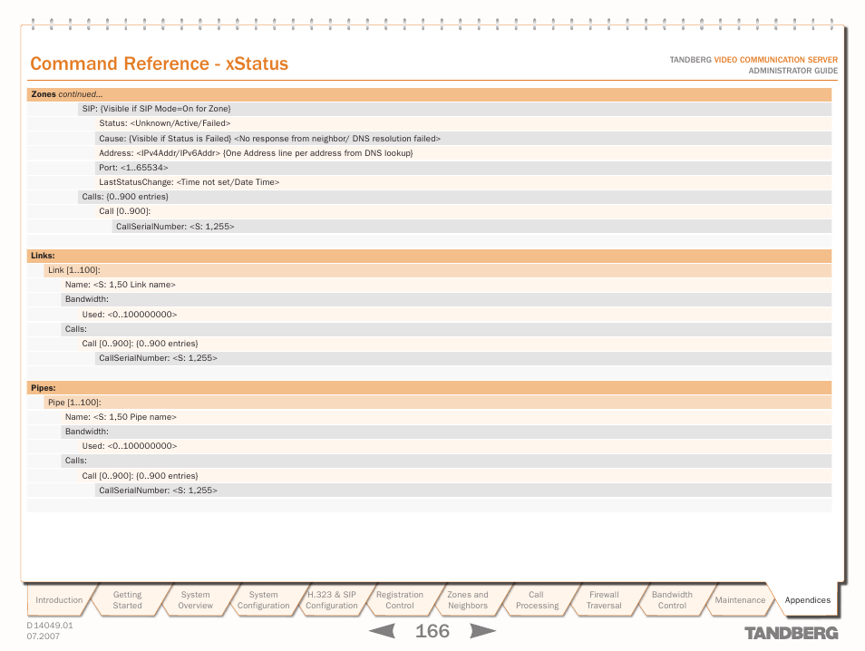Select Status Unknown/Active/Failed row
The image size is (865, 651).
(x=463, y=123)
